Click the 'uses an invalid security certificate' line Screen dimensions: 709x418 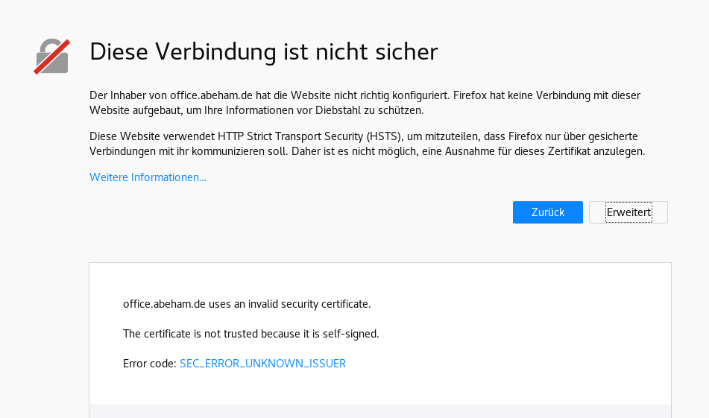tap(247, 304)
